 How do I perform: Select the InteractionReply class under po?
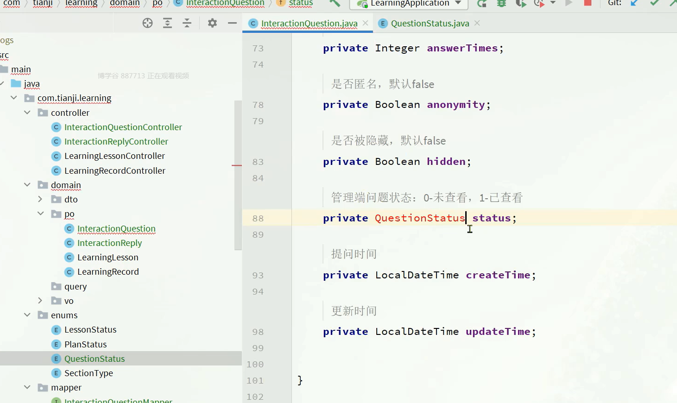click(109, 243)
